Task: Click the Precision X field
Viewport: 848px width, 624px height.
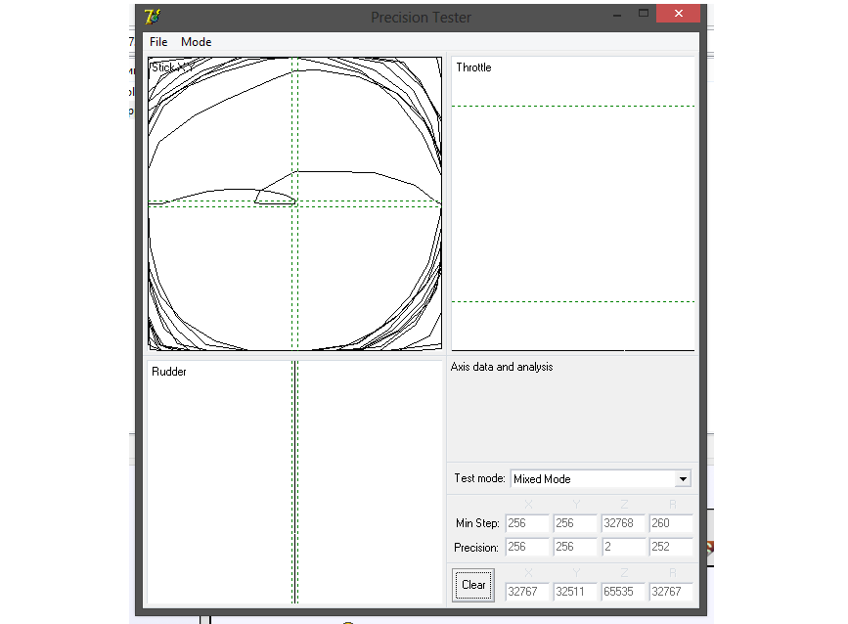Action: (x=527, y=548)
